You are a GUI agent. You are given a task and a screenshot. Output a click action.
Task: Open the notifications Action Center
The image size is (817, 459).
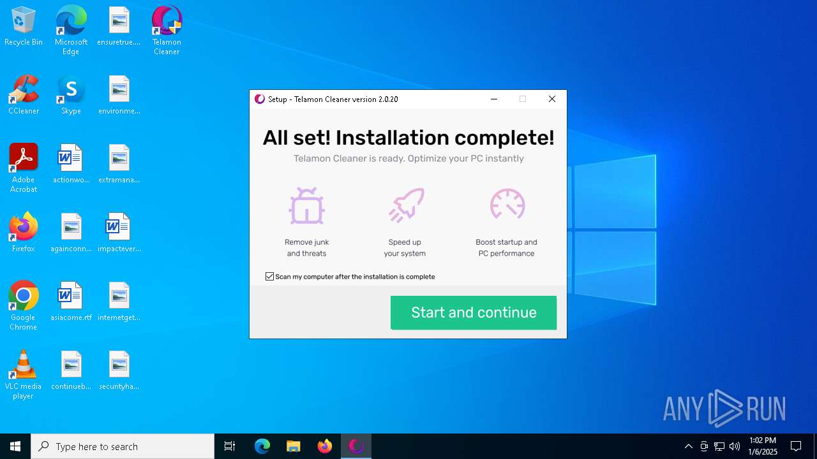pos(796,446)
